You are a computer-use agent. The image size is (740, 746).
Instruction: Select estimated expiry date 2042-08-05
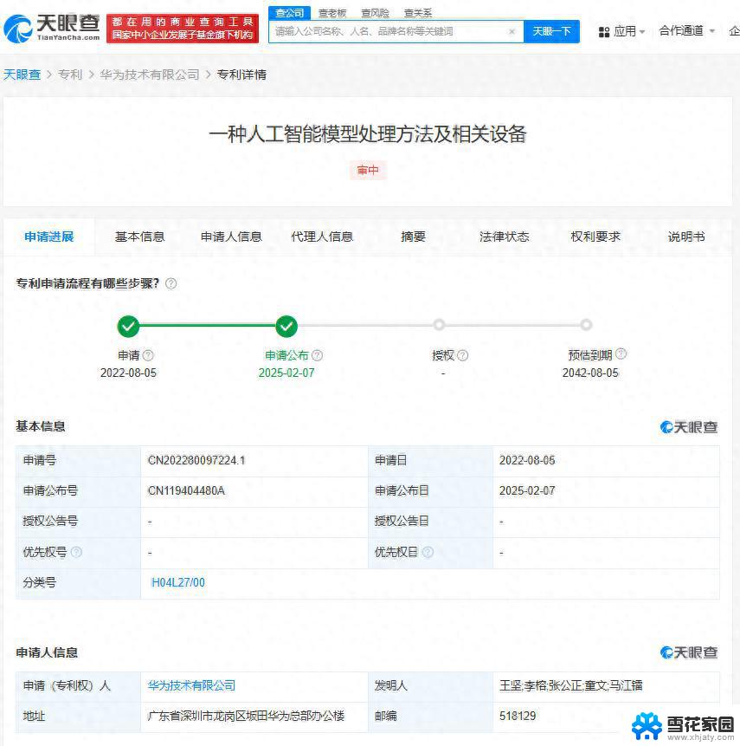click(590, 373)
